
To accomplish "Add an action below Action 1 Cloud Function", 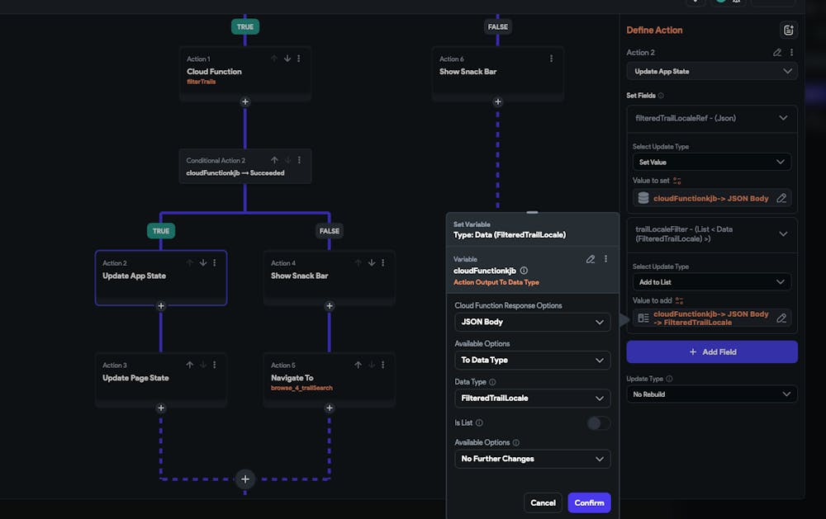I will [245, 101].
